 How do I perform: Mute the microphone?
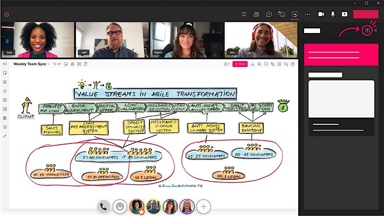tap(332, 14)
